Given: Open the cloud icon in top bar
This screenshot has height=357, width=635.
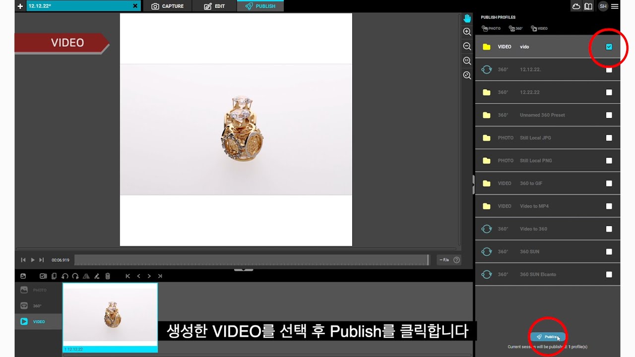Looking at the screenshot, I should coord(576,6).
